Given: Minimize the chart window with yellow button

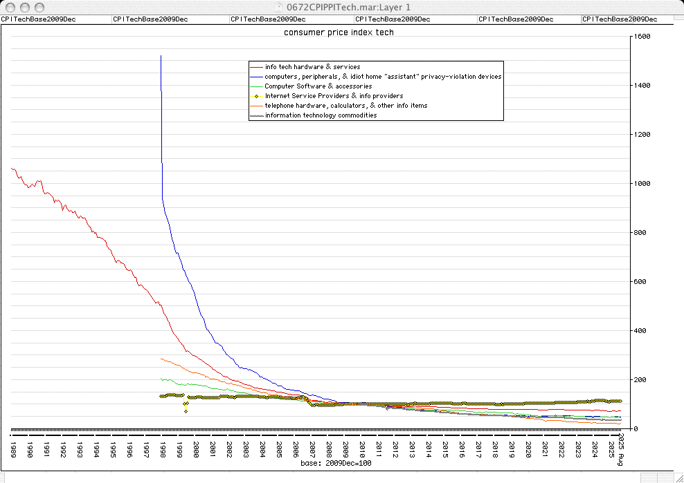Looking at the screenshot, I should 24,7.
